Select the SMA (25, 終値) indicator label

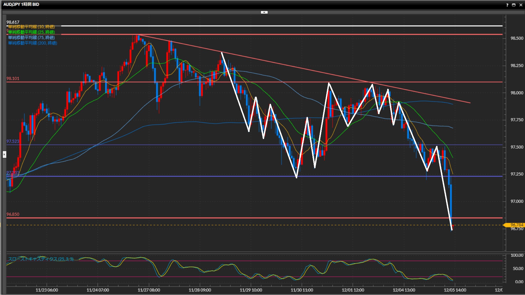pos(31,32)
